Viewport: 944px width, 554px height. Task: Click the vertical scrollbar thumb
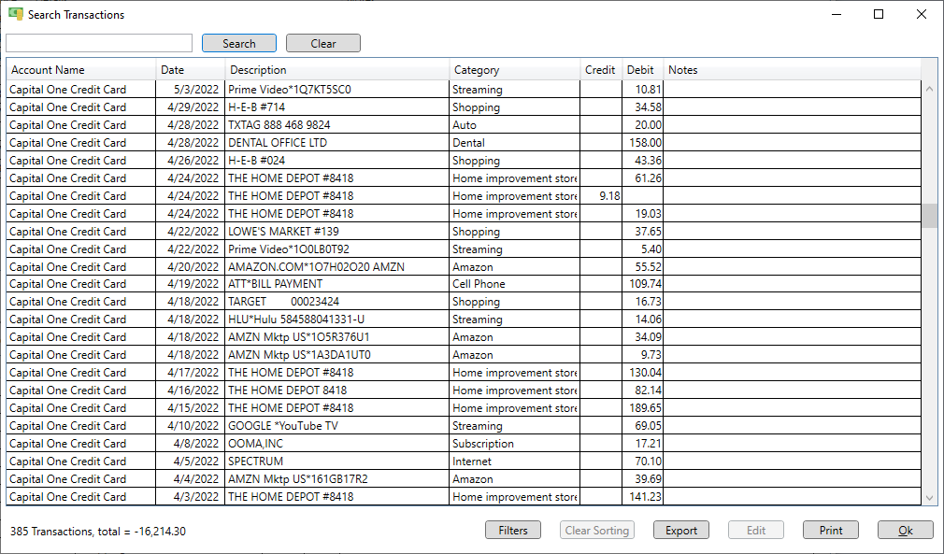click(929, 216)
